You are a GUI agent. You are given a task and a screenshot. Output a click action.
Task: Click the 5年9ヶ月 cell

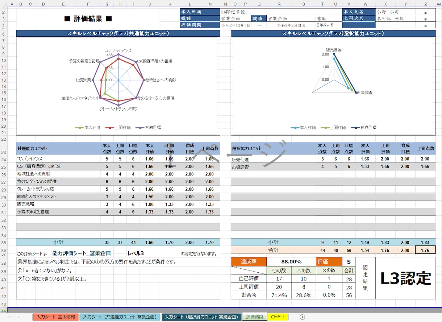click(x=329, y=25)
